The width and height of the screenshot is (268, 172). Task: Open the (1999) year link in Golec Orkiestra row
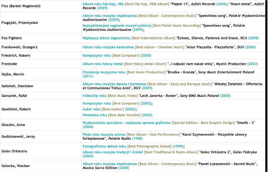coord(178,146)
